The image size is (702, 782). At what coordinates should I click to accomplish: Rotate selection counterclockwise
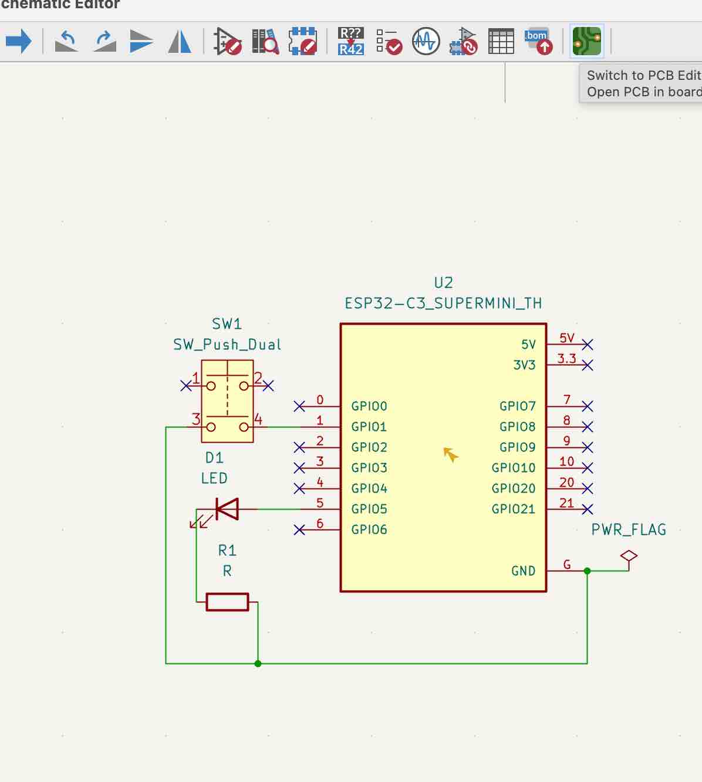tap(66, 42)
